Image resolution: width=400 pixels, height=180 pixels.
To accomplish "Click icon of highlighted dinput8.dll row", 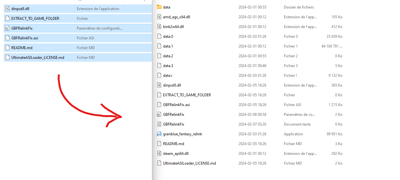I will (x=8, y=8).
